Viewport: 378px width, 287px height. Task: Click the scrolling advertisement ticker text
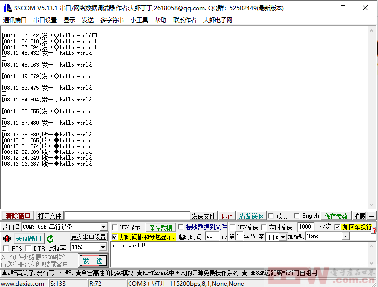coord(160,273)
